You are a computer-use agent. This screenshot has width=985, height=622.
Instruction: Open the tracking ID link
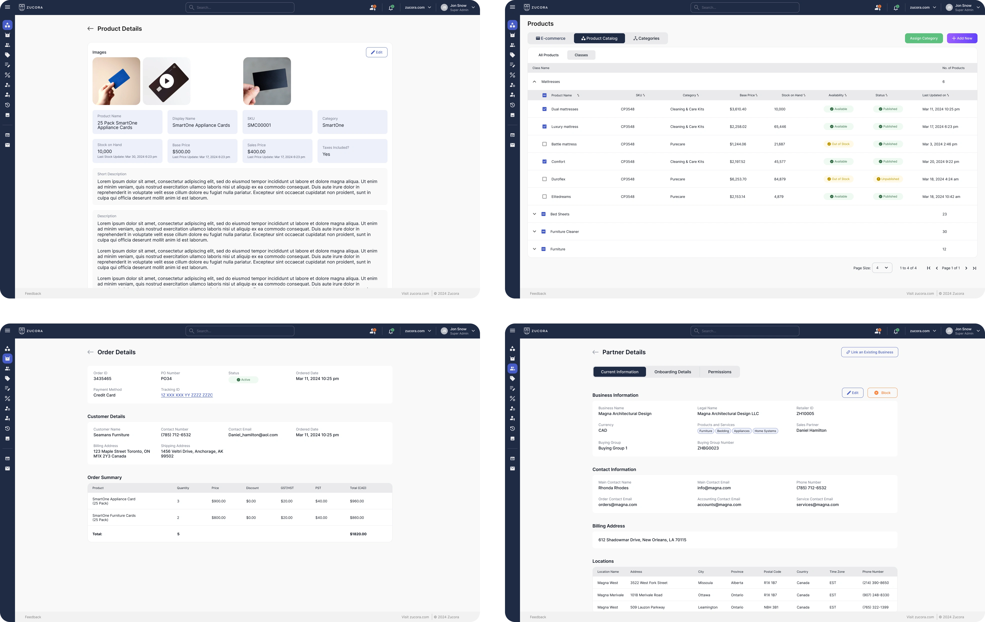186,395
